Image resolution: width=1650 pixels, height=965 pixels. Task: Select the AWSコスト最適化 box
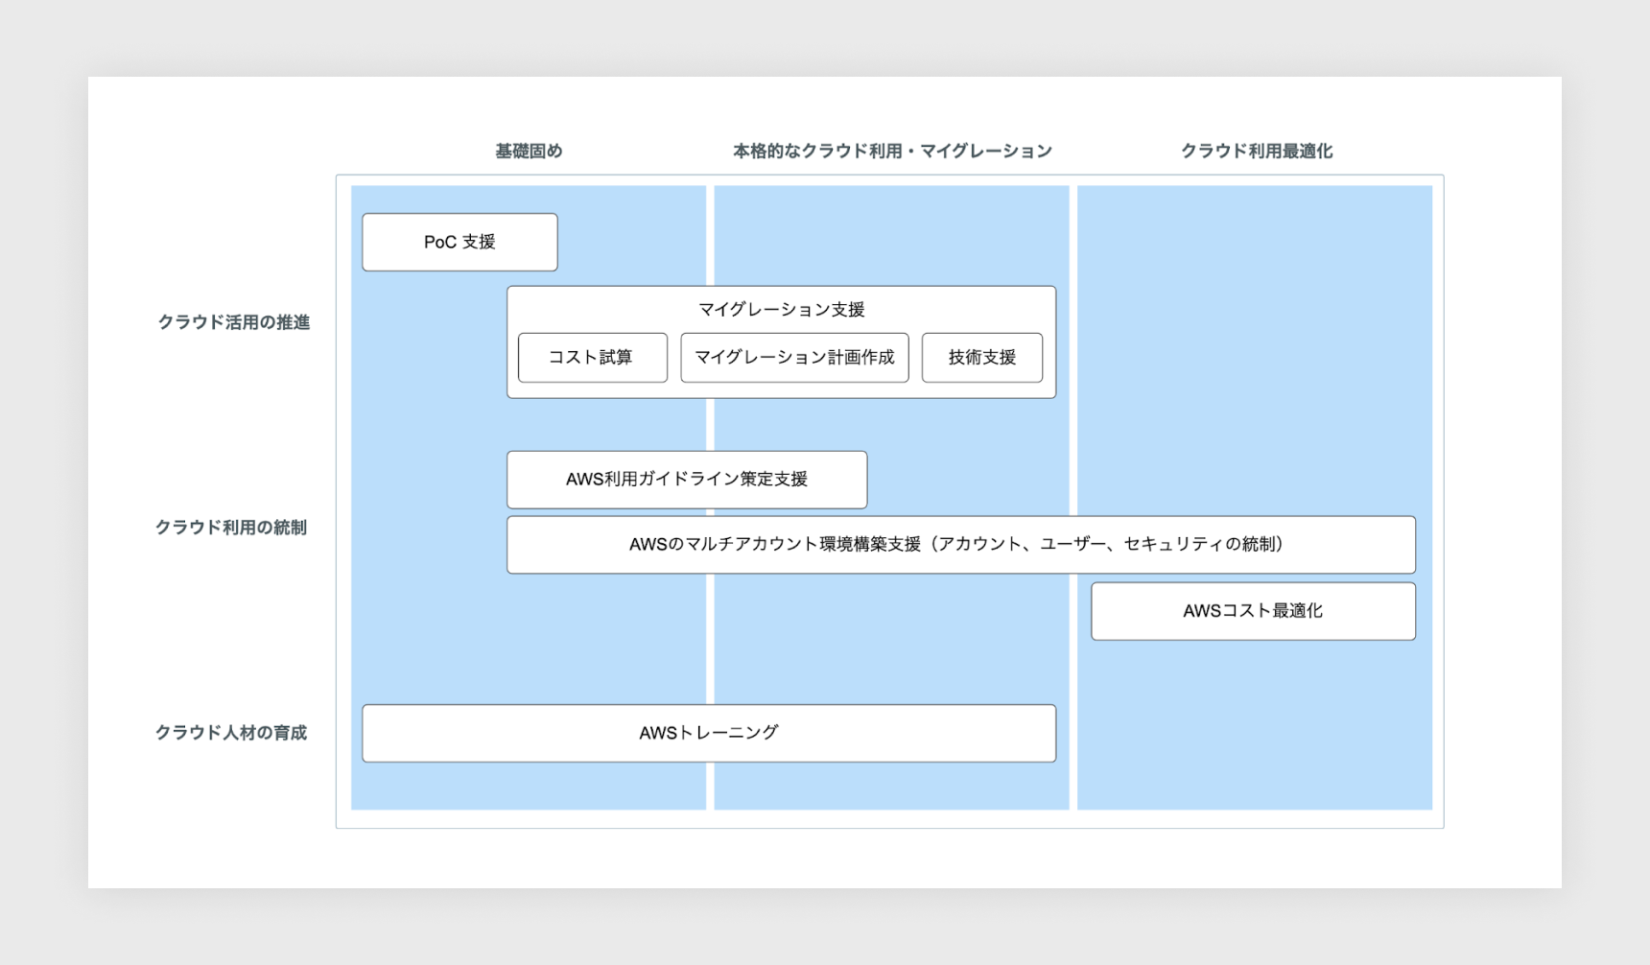(x=1252, y=611)
